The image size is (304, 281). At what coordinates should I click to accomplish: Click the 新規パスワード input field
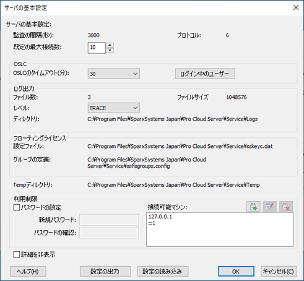109,220
